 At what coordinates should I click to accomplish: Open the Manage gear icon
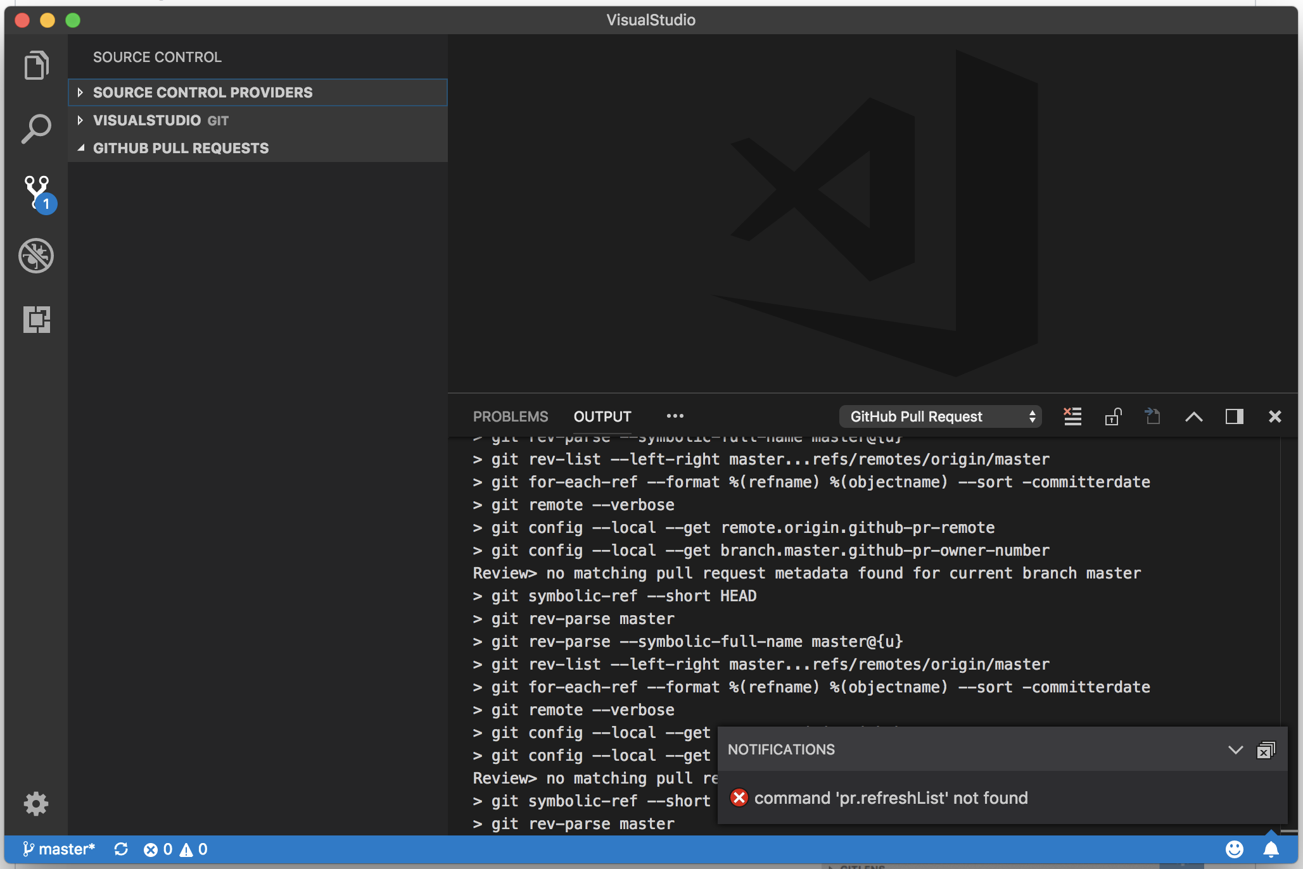pyautogui.click(x=36, y=803)
